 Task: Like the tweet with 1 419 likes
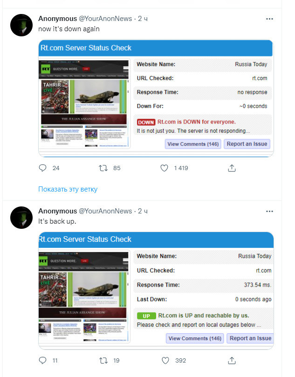coord(164,168)
